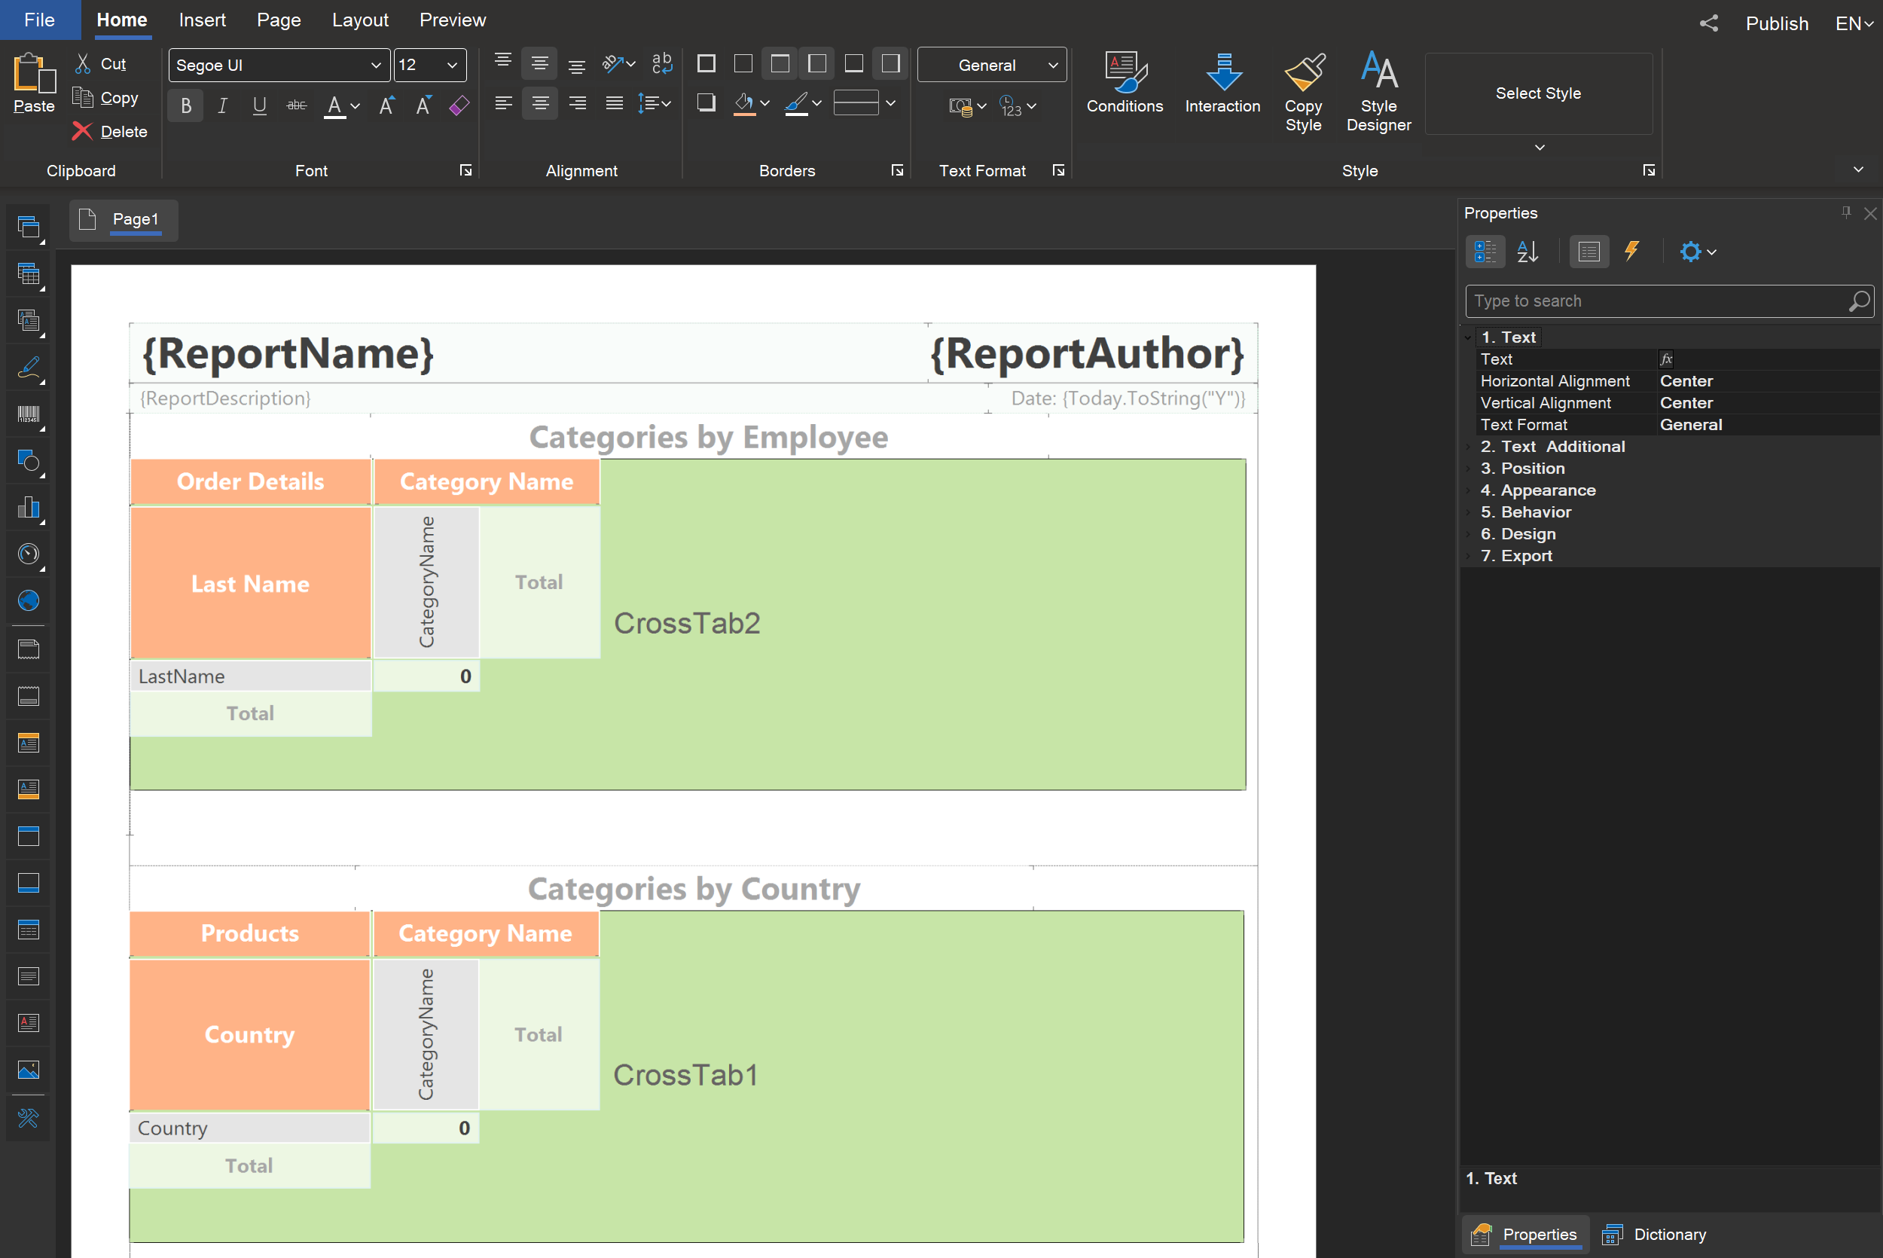
Task: Toggle Italic formatting
Action: 223,105
